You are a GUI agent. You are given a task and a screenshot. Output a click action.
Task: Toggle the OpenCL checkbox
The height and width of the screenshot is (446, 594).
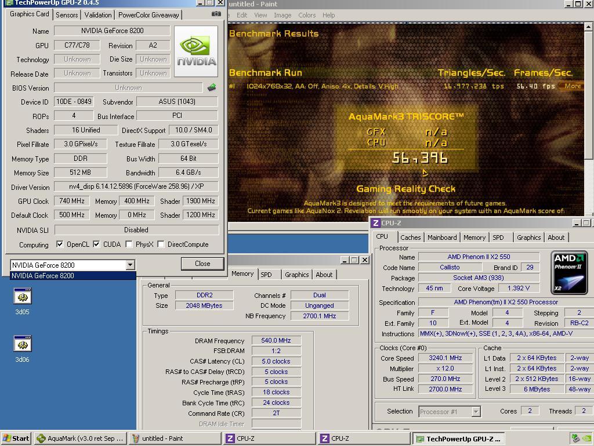[x=60, y=244]
